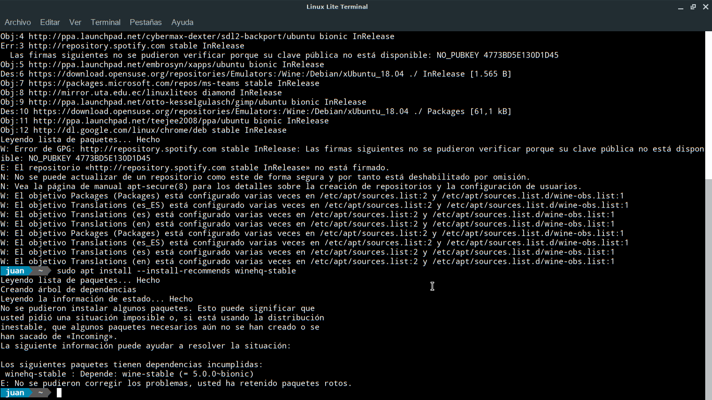Screen dimensions: 712x400
Task: Click the terminal vertical scrollbar thumb
Action: [x=708, y=289]
